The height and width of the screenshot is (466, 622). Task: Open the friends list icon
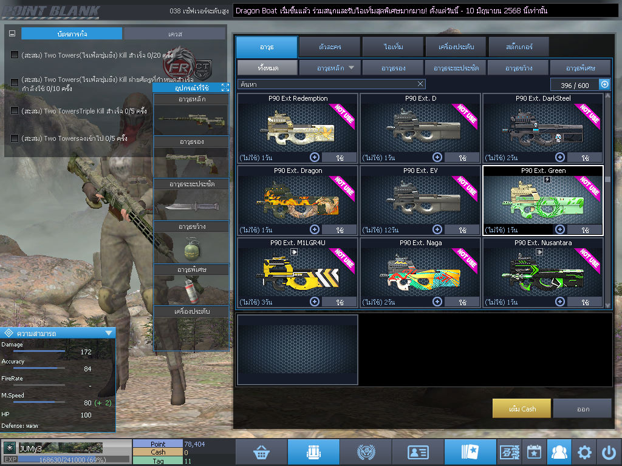pos(559,452)
